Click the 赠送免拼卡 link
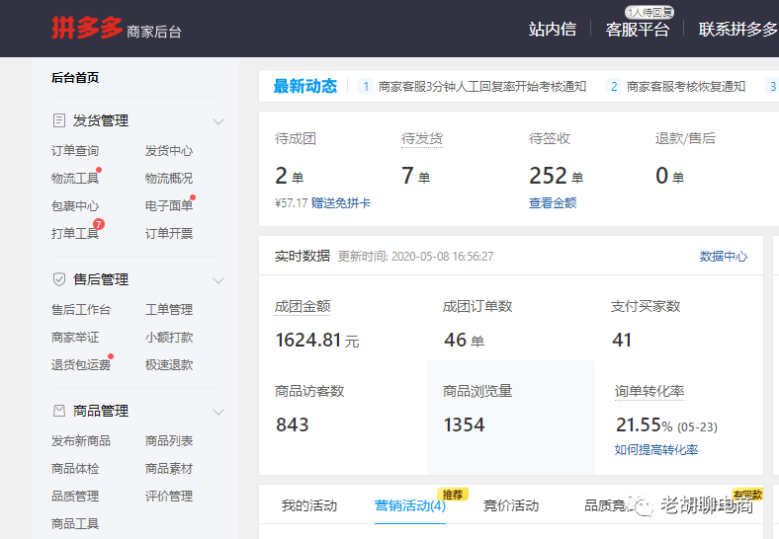The width and height of the screenshot is (779, 539). (x=341, y=203)
